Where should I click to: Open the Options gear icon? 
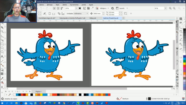pos(112,8)
